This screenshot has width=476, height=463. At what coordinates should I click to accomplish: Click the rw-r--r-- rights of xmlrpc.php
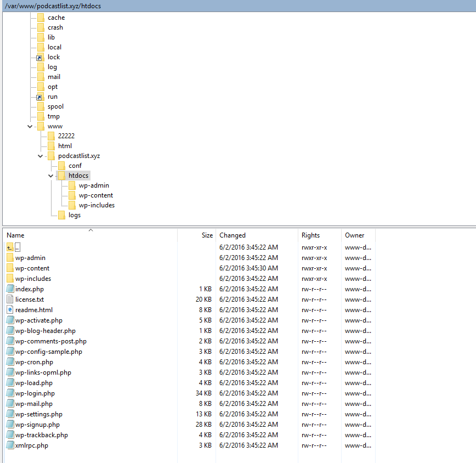314,445
